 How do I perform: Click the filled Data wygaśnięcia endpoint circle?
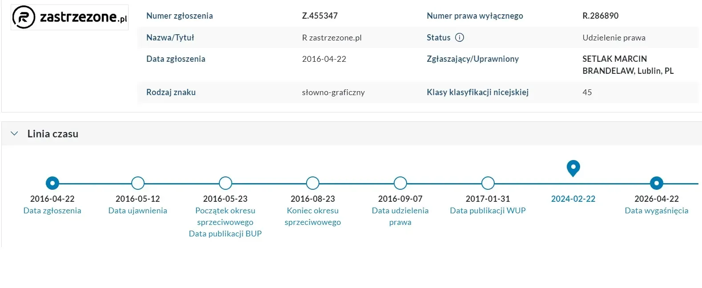[656, 183]
